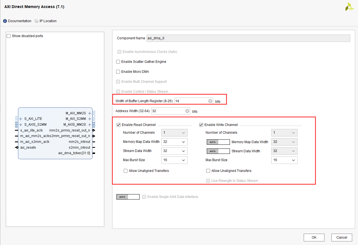This screenshot has height=245, width=358.
Task: Toggle AUTO switch for write Stream Data Width
Action: click(218, 151)
